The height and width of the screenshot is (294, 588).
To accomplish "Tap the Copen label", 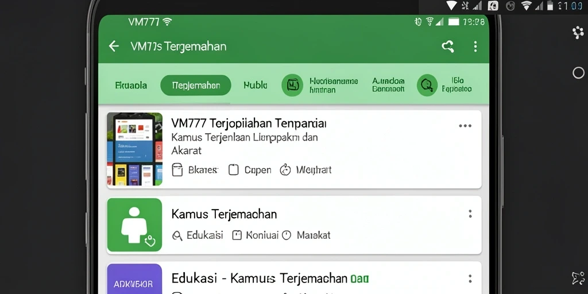I will click(x=258, y=170).
